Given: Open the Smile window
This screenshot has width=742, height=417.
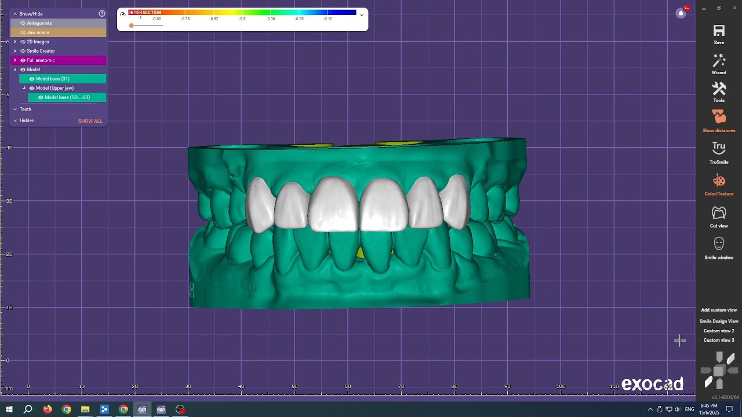Looking at the screenshot, I should pyautogui.click(x=719, y=244).
